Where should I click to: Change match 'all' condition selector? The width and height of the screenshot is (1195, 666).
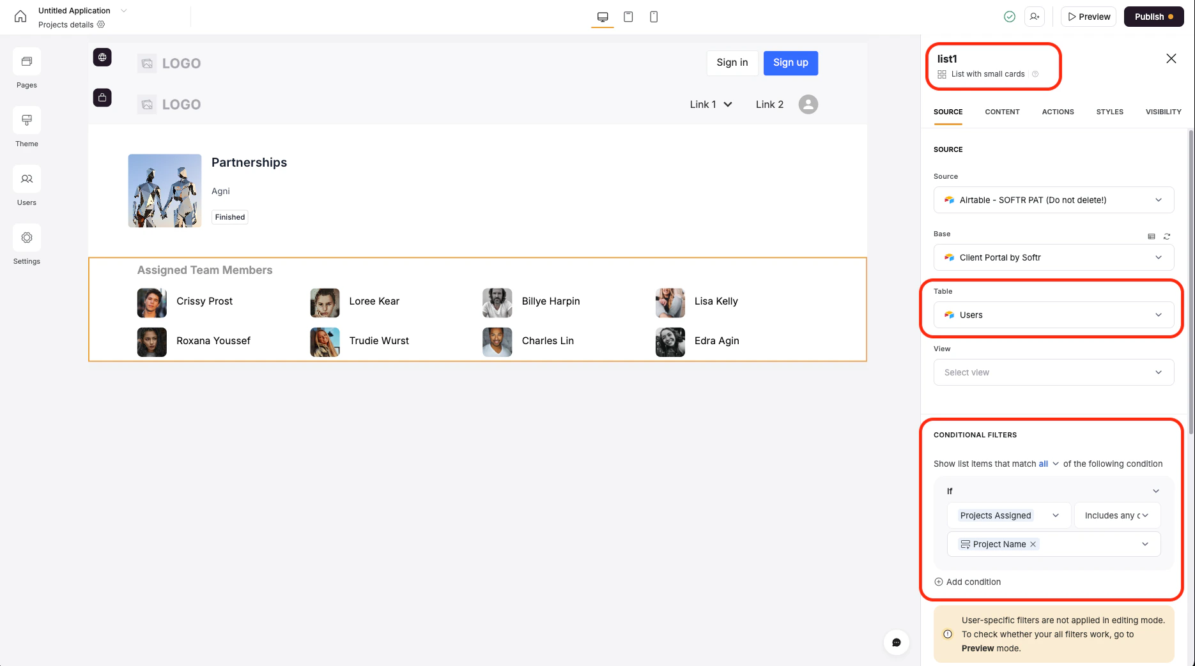tap(1049, 464)
